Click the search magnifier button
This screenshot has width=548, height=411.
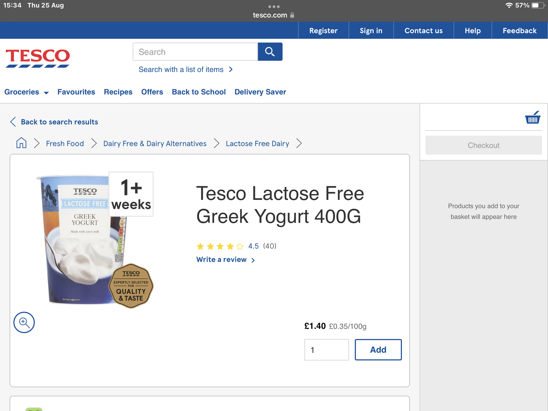(x=270, y=52)
